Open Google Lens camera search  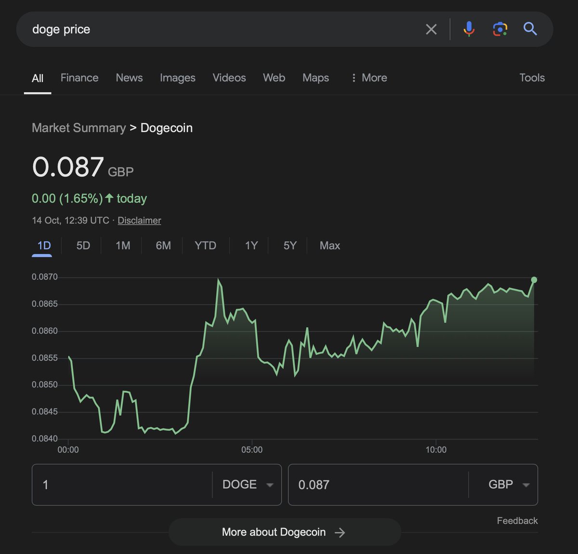500,29
